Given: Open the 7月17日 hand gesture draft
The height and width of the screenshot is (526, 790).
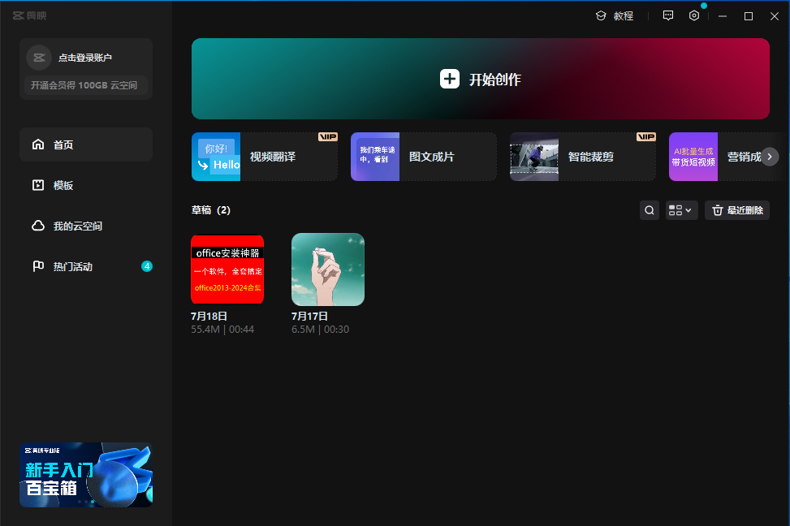Looking at the screenshot, I should pyautogui.click(x=328, y=269).
